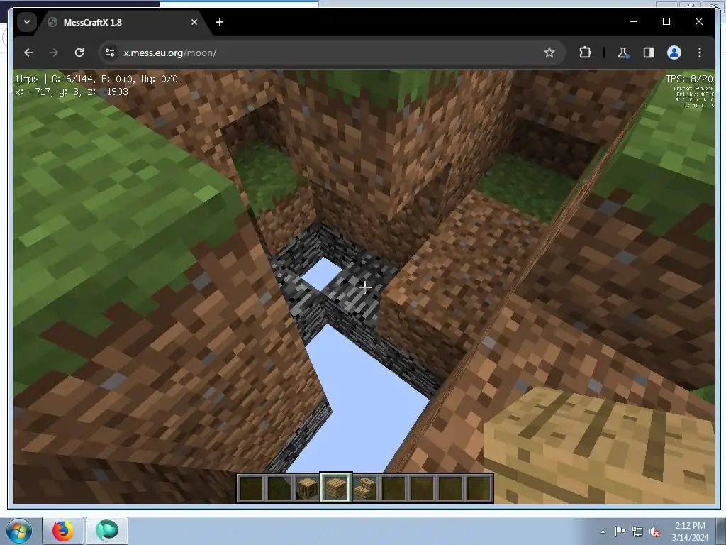This screenshot has width=726, height=545.
Task: Click the address bar URL x.mess.eu.org/moon/
Action: coord(170,53)
